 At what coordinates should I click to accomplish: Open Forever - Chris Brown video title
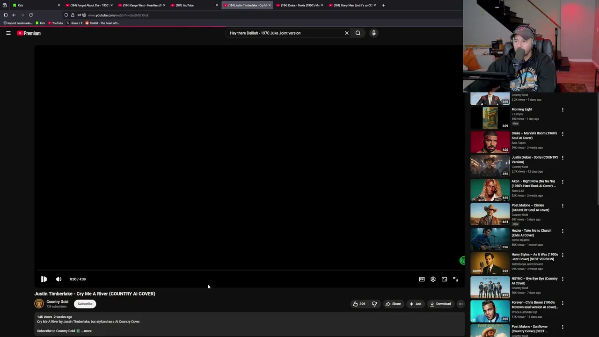click(x=535, y=305)
